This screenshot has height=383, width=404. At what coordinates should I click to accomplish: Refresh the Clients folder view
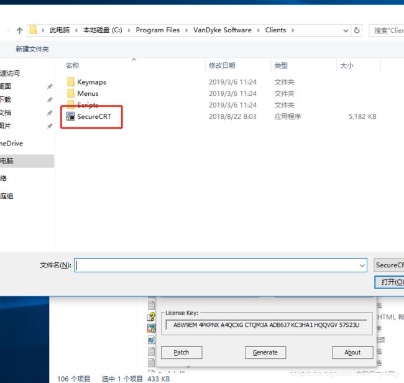tap(357, 30)
